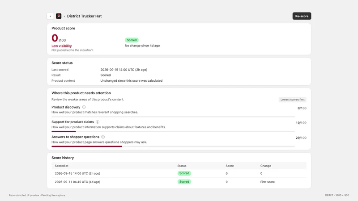358x201 pixels.
Task: Click the Scored badge in Product score
Action: coord(132,40)
